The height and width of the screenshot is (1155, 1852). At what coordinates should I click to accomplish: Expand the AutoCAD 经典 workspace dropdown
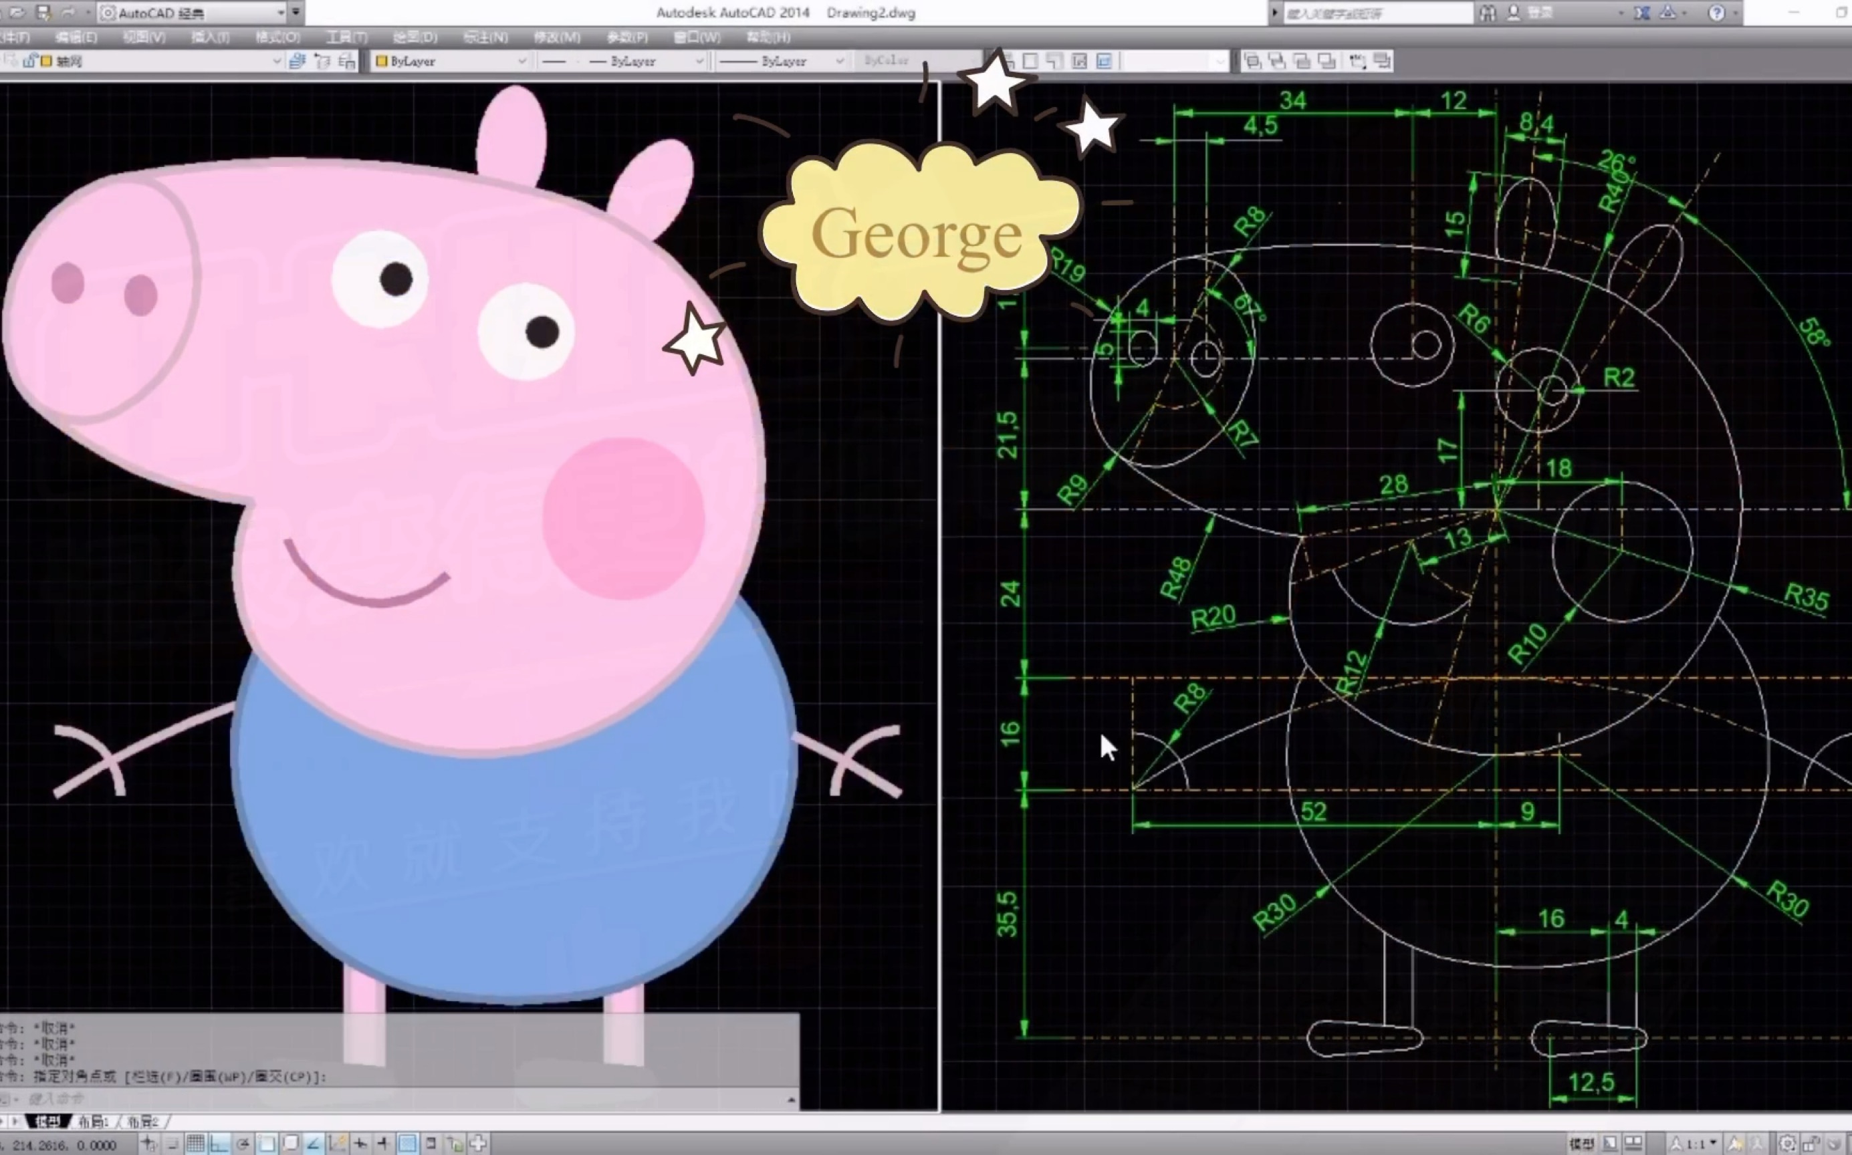280,13
